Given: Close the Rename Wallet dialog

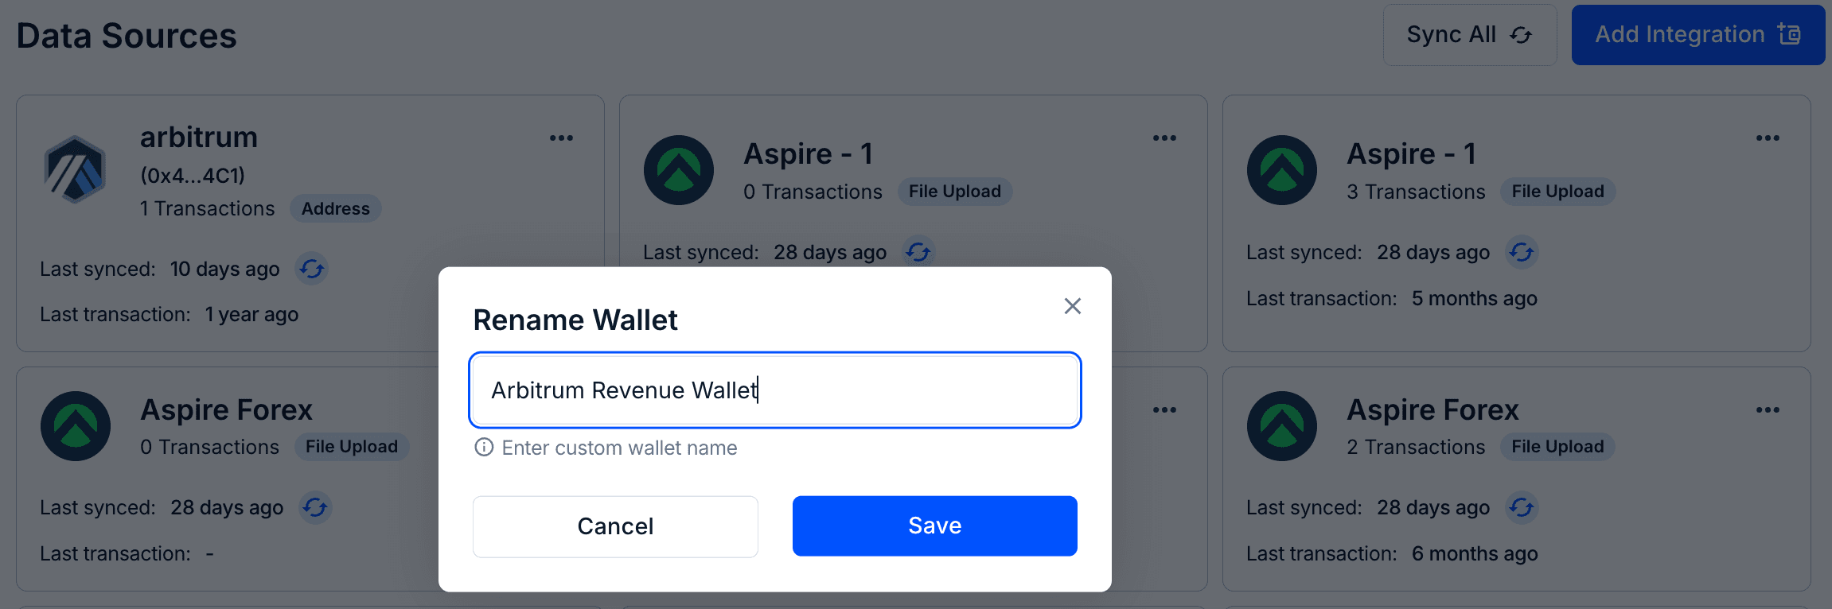Looking at the screenshot, I should point(1072,306).
